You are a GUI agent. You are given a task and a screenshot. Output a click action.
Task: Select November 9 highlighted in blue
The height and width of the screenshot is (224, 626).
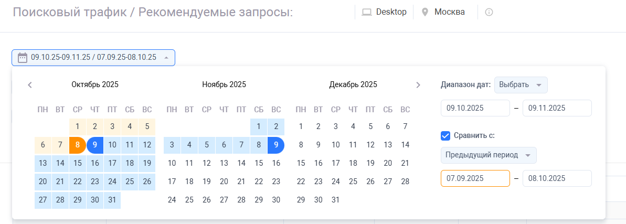pyautogui.click(x=276, y=145)
